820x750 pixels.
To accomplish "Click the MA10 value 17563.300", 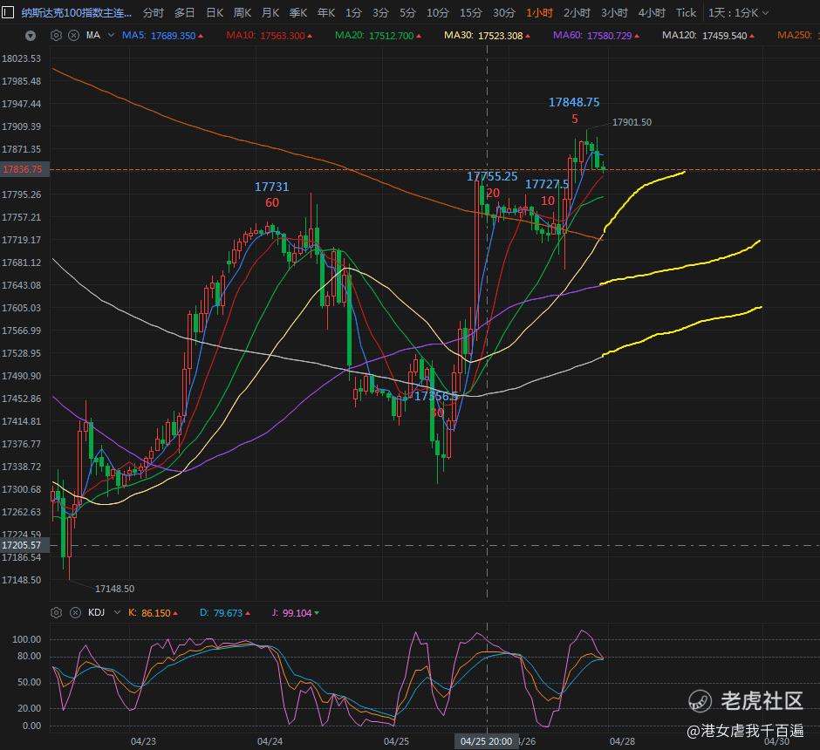I will pos(283,36).
